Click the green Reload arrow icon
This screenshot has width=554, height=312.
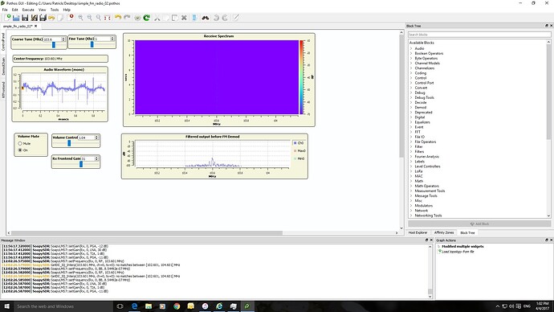[147, 18]
